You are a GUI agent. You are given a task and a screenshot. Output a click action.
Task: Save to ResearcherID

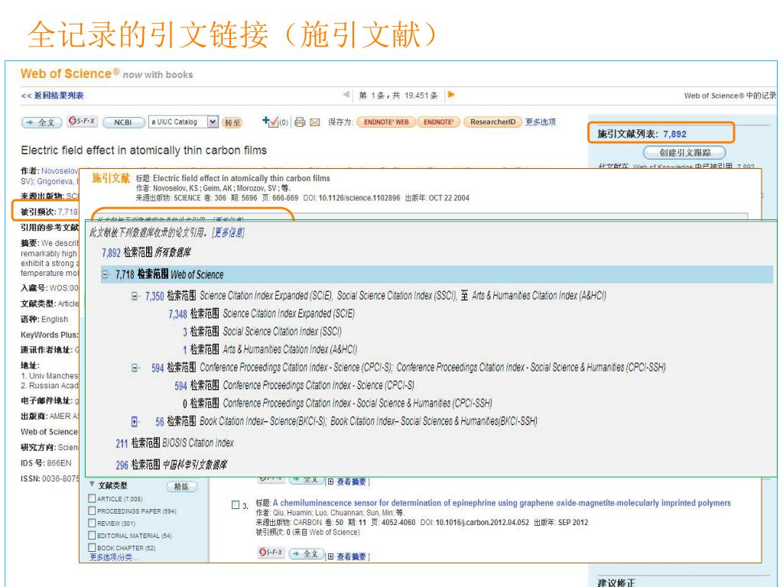[493, 122]
